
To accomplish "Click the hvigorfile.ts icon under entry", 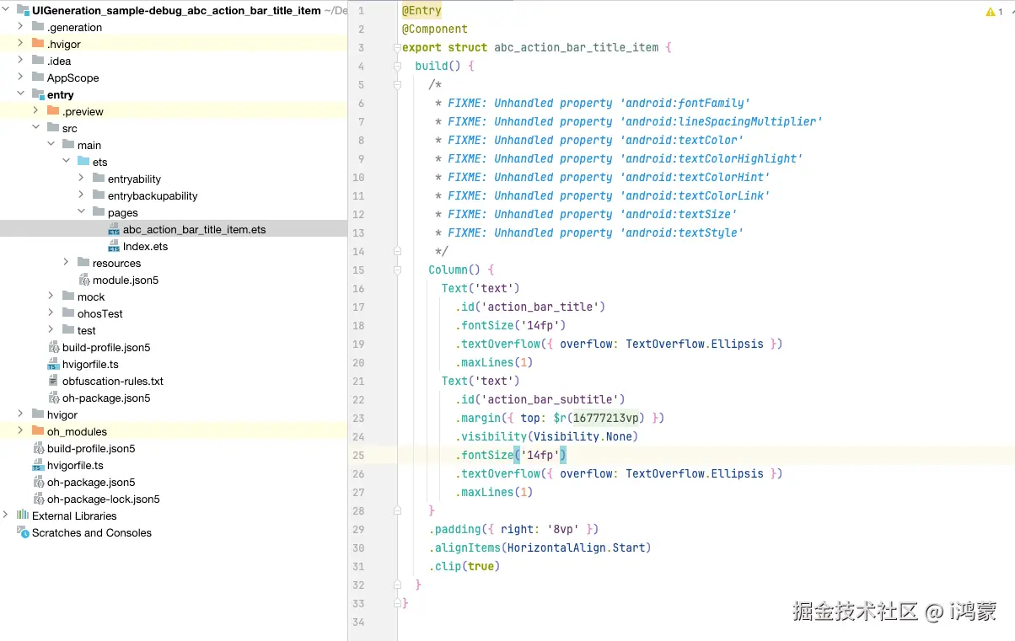I will pyautogui.click(x=53, y=364).
